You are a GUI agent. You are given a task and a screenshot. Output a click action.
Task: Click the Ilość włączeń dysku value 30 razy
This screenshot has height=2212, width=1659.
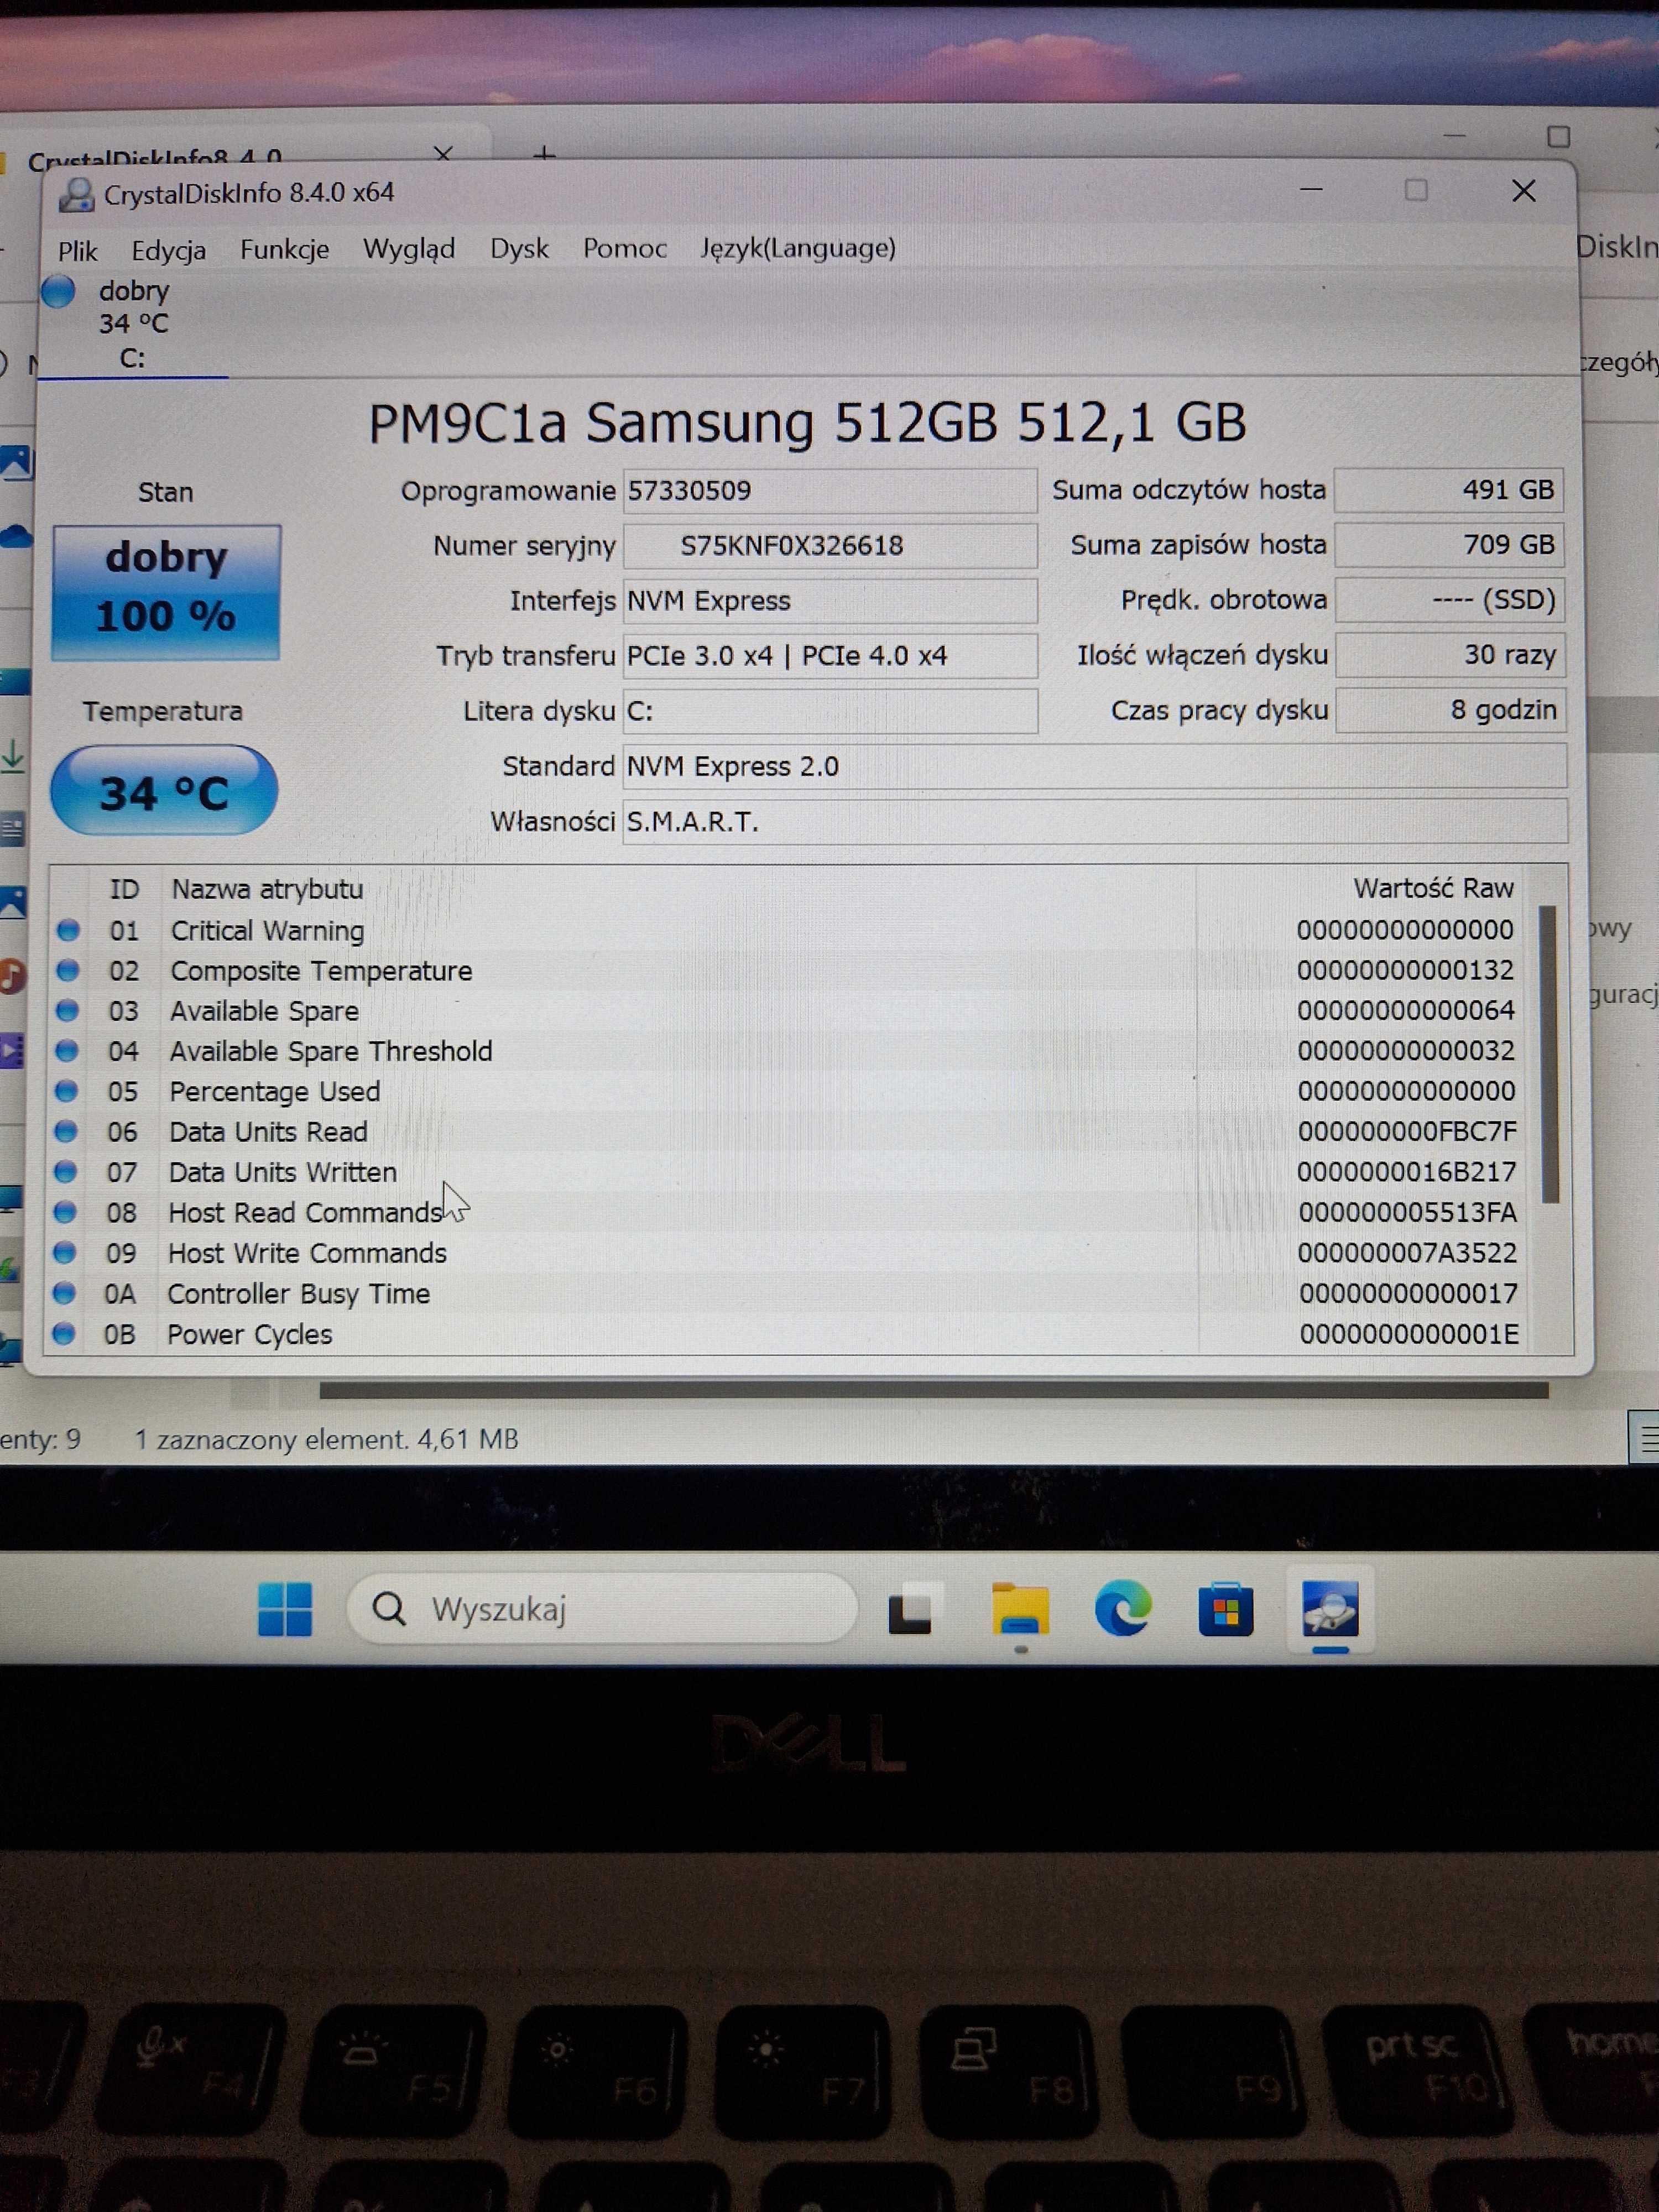pos(1449,655)
